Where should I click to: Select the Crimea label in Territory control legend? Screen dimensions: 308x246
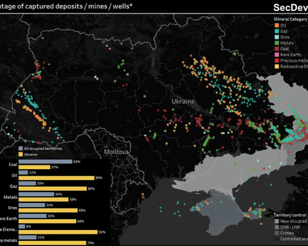287,233
